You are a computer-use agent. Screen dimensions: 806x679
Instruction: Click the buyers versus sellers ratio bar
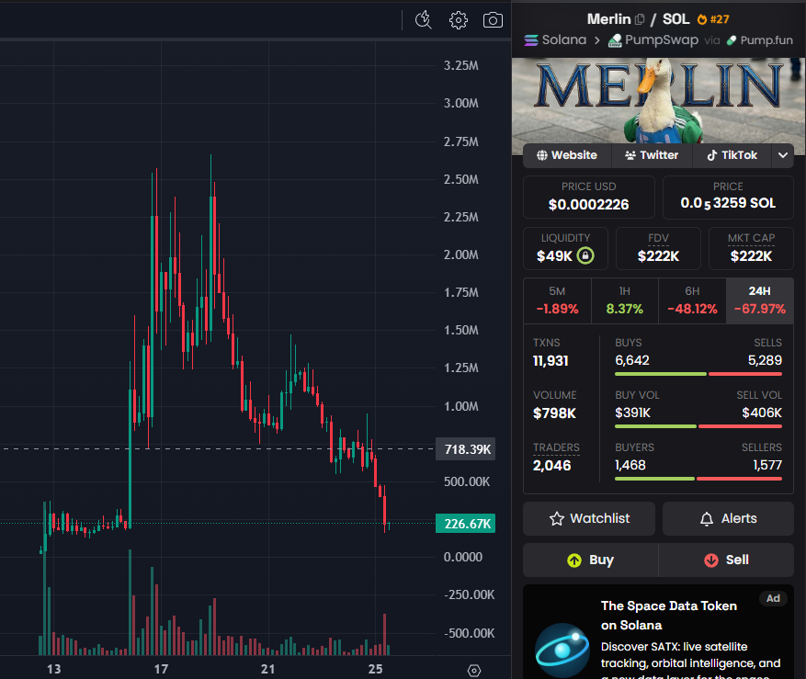coord(698,479)
